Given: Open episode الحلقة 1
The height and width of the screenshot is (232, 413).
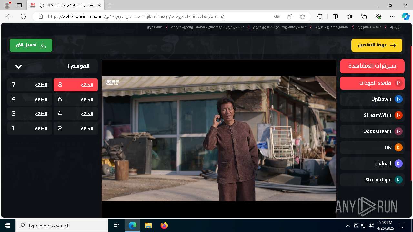Looking at the screenshot, I should click(x=30, y=129).
